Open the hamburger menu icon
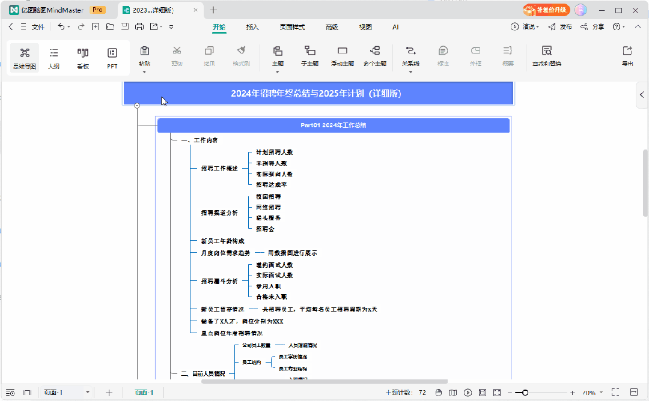 tap(23, 27)
